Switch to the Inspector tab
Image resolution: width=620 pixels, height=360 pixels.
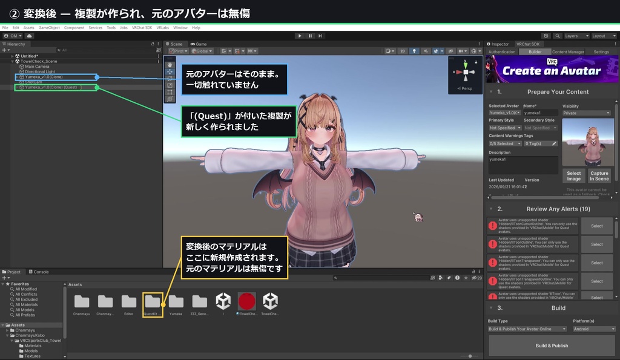coord(498,44)
